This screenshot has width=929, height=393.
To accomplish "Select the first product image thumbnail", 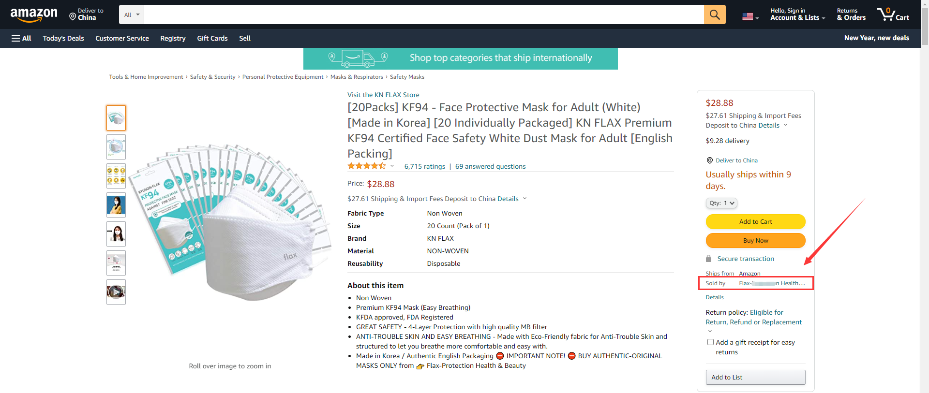I will (116, 118).
